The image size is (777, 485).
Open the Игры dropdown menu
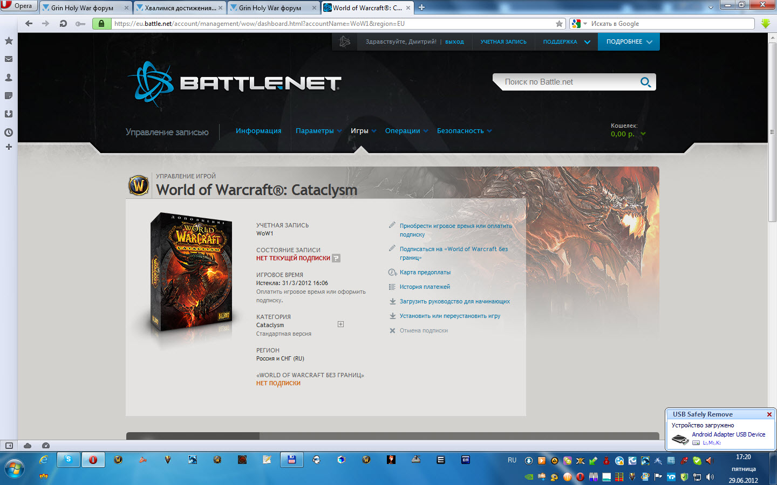[x=363, y=131]
